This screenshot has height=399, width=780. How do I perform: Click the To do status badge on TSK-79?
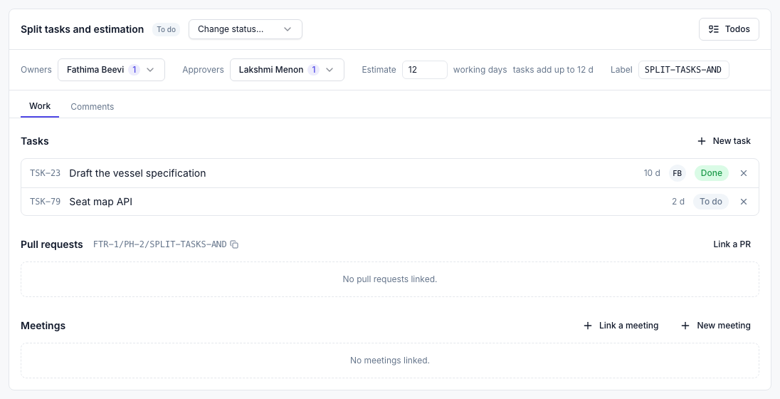[711, 202]
